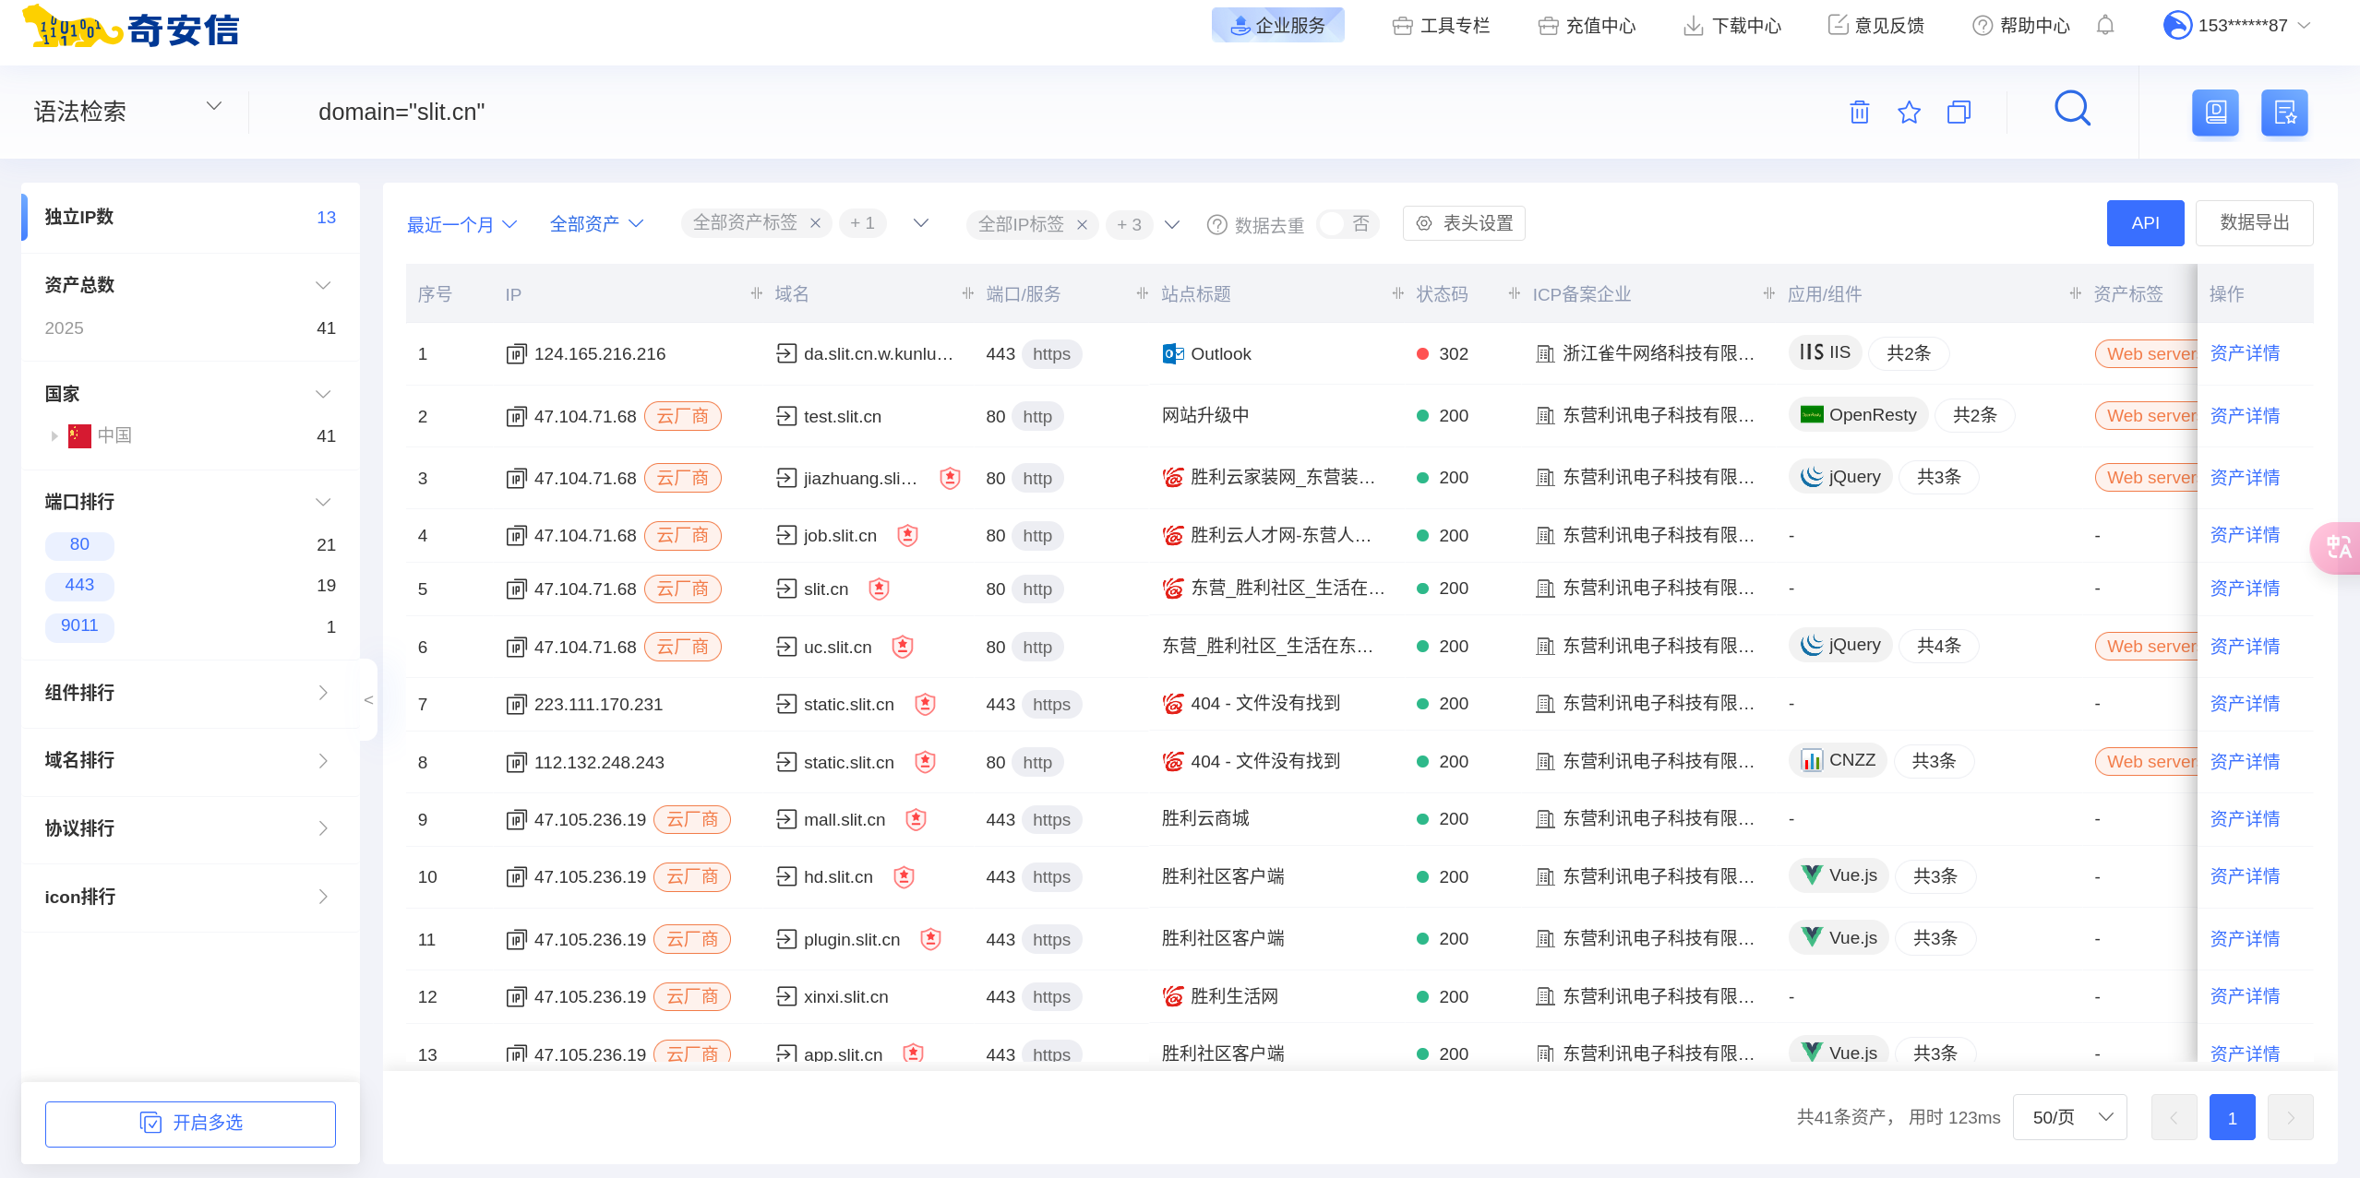This screenshot has width=2360, height=1178.
Task: Click the domain="slit.cn" query field
Action: [401, 113]
